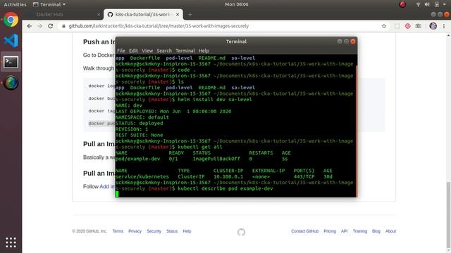Viewport: 451px width, 253px height.
Task: Click the camera extension icon
Action: (x=418, y=26)
